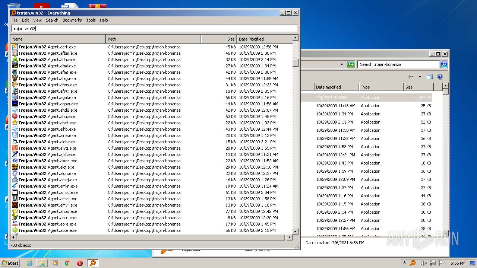Open the View menu in Everything

pos(37,20)
